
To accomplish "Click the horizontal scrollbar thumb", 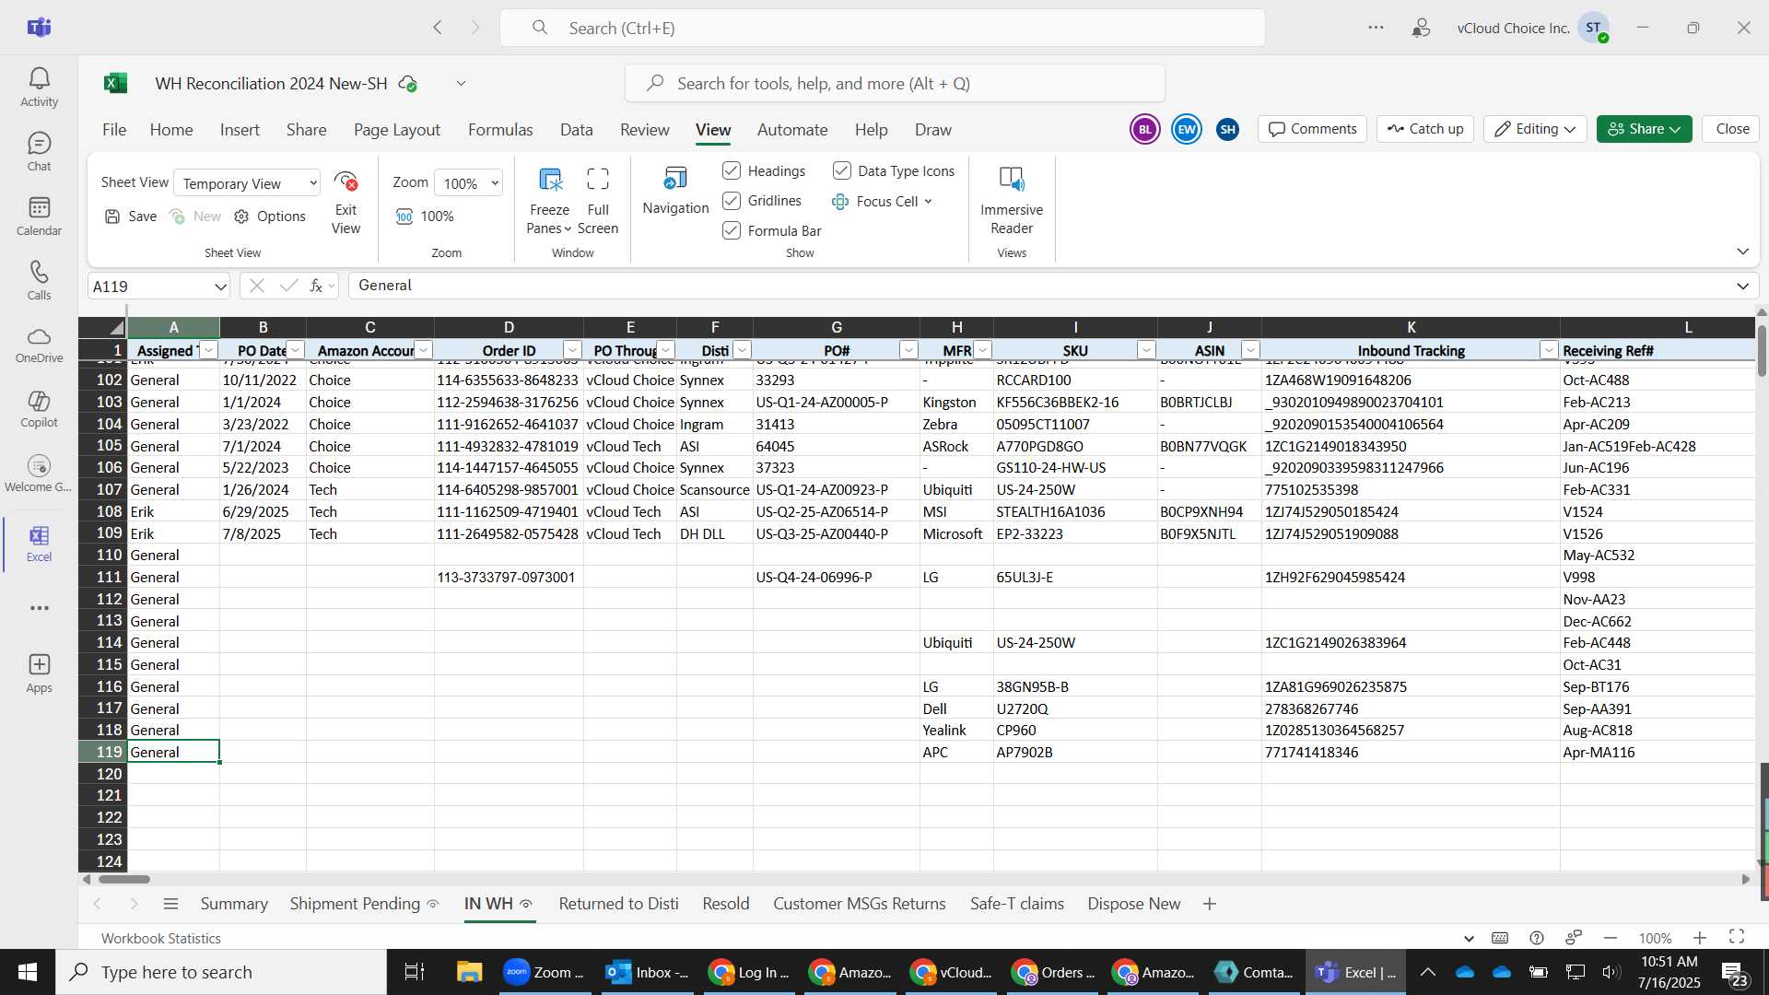I will [x=124, y=880].
